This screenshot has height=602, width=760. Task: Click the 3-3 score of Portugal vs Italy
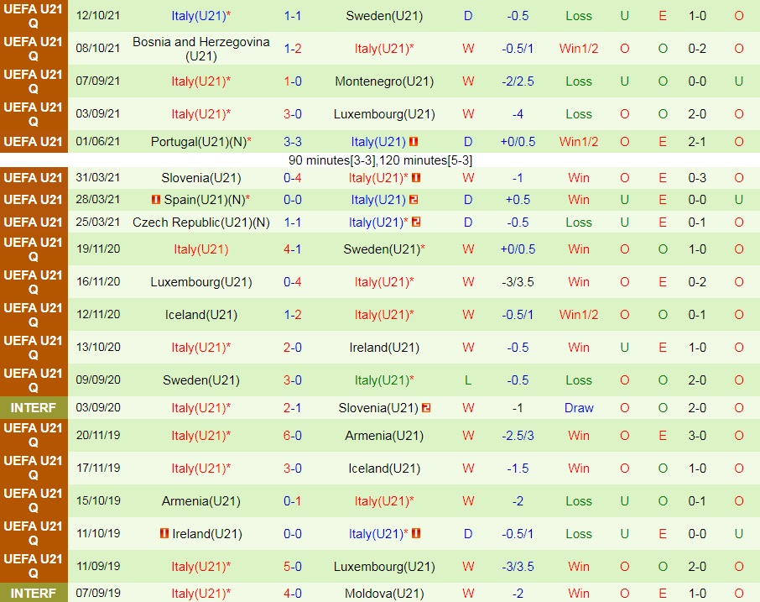(x=293, y=142)
